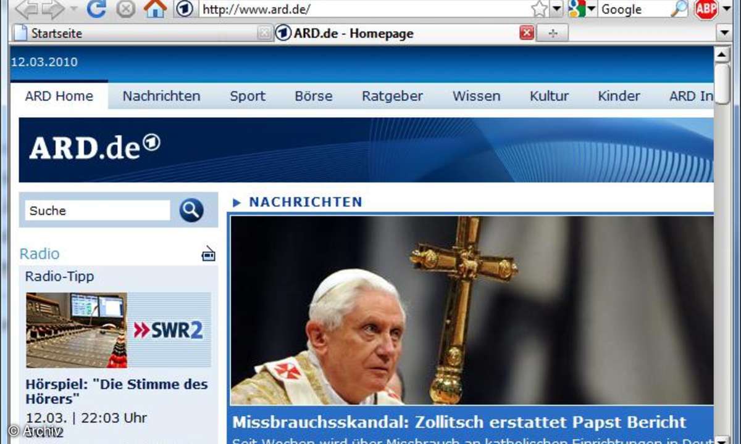Bookmark this page with the star icon

pos(540,9)
